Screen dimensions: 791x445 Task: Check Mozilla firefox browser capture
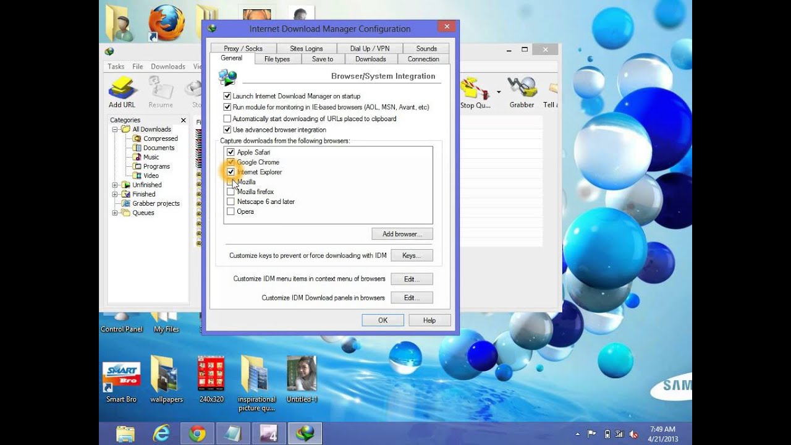(231, 192)
